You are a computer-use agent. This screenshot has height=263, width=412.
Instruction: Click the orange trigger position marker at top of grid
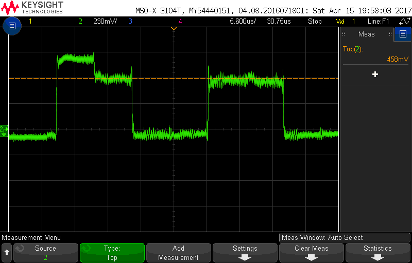174,28
